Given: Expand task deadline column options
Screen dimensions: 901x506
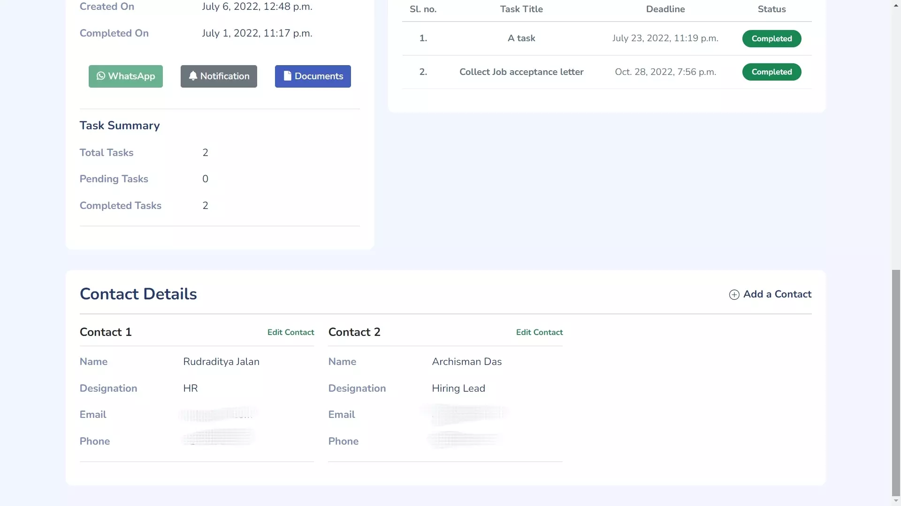Looking at the screenshot, I should [x=665, y=8].
